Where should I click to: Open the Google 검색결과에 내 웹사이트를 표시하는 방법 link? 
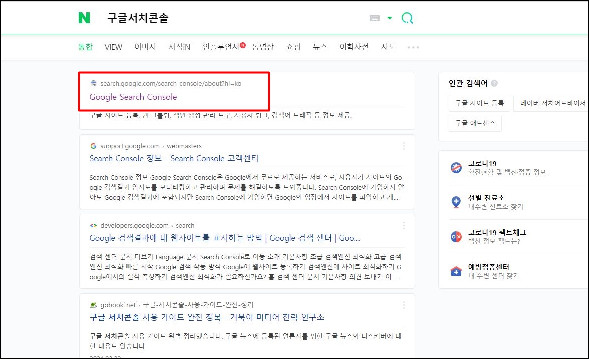225,238
